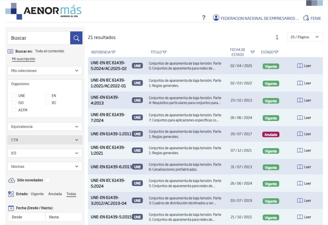Click the user profile avatar icon
328x225 pixels.
[216, 18]
